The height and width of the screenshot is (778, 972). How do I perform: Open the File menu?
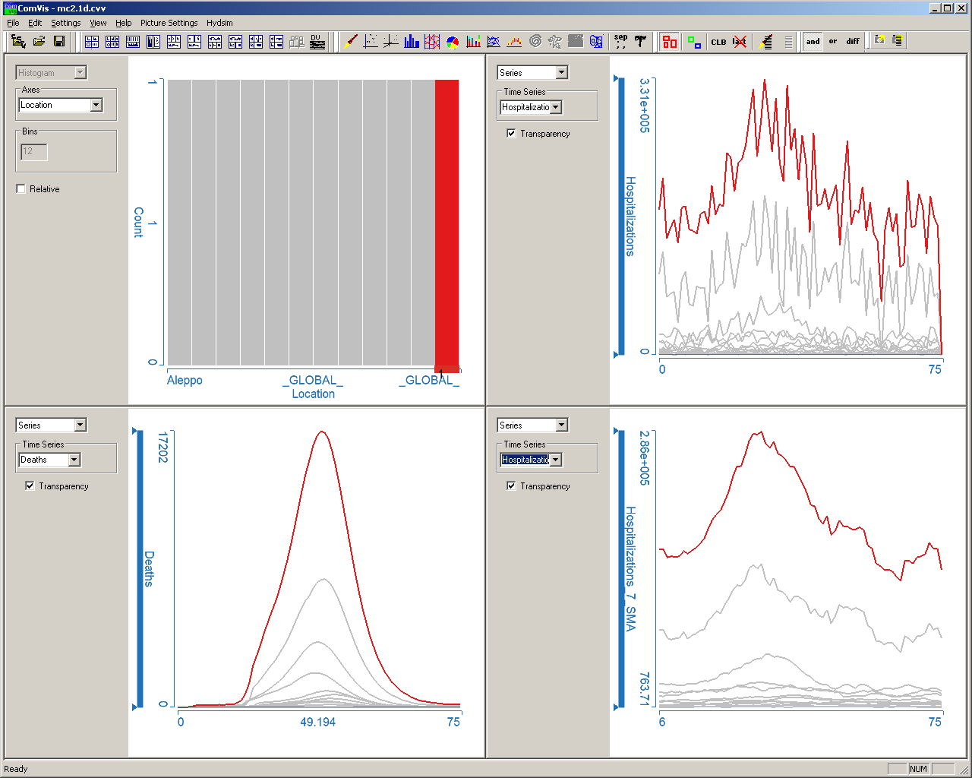click(x=13, y=23)
